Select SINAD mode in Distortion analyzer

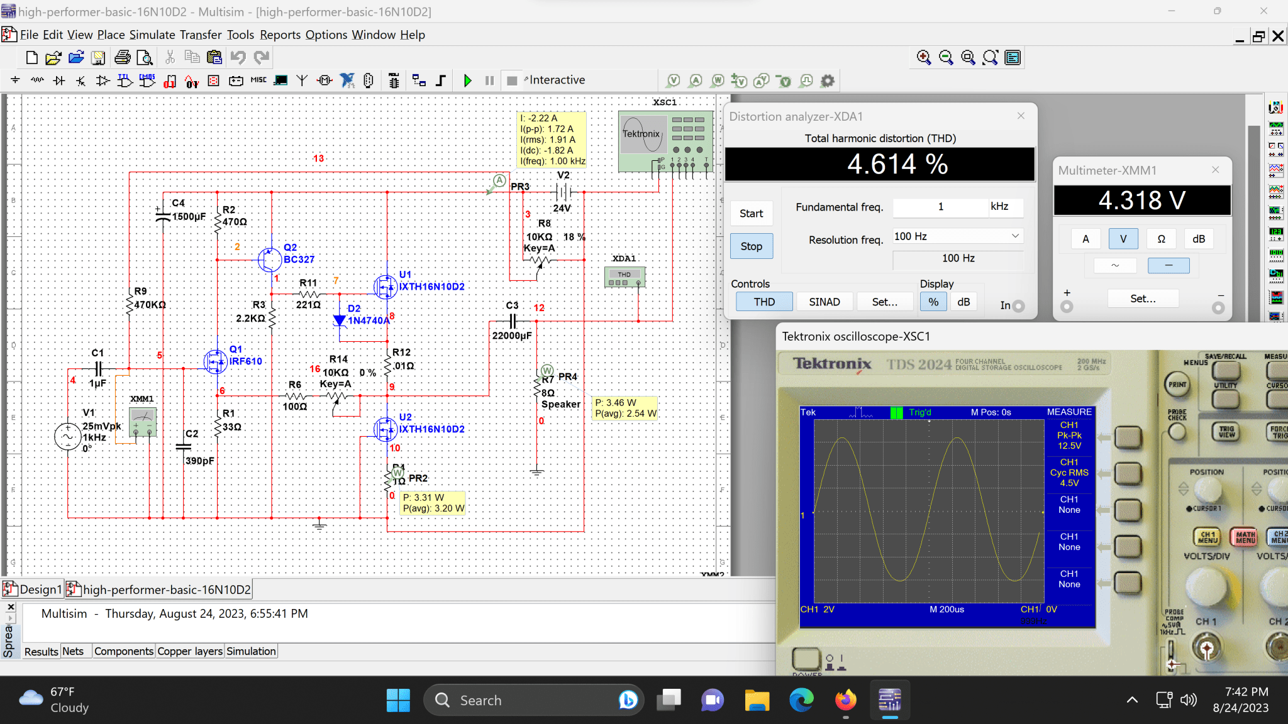(824, 302)
